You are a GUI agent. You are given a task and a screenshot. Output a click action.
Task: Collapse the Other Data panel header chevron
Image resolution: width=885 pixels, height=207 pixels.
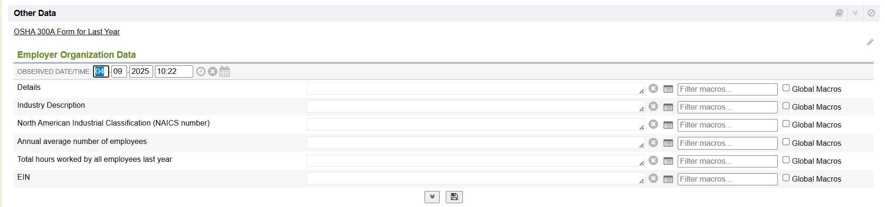855,13
